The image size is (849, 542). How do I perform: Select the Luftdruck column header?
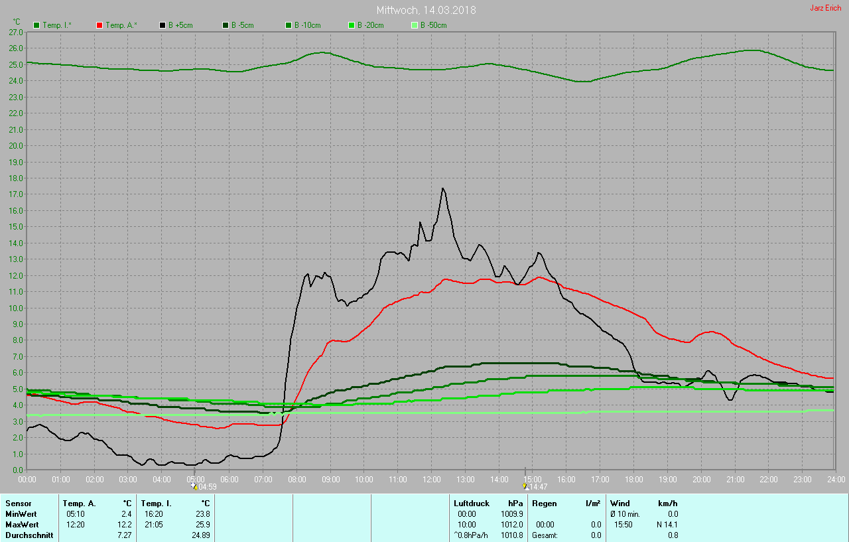coord(472,504)
